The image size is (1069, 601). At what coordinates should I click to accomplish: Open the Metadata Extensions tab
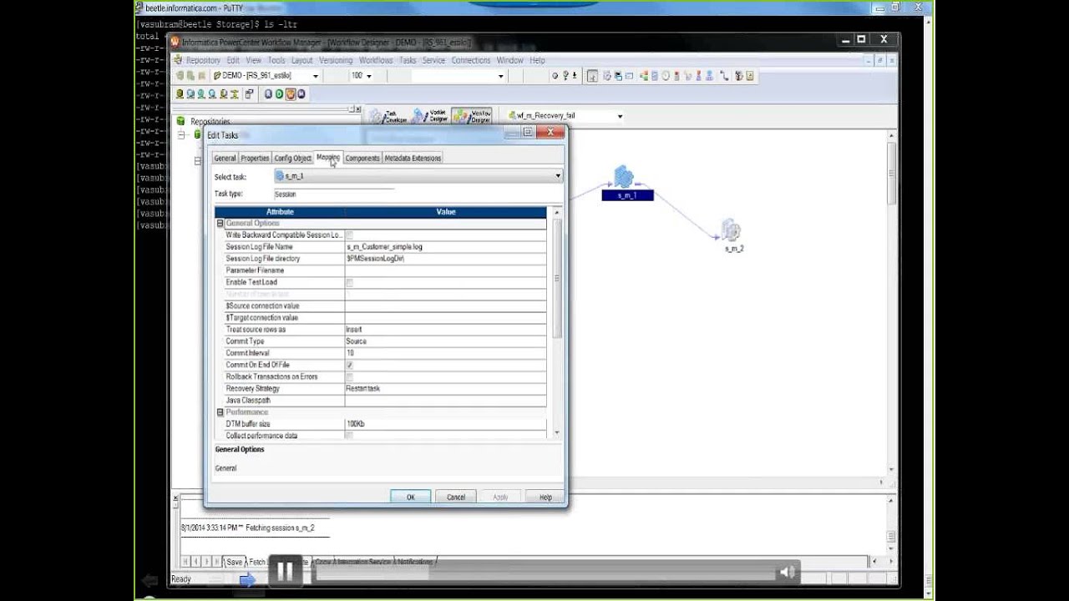click(413, 158)
